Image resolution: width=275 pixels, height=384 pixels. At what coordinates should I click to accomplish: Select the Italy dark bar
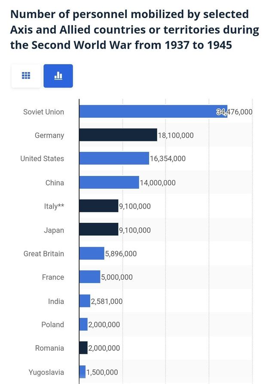click(x=99, y=206)
